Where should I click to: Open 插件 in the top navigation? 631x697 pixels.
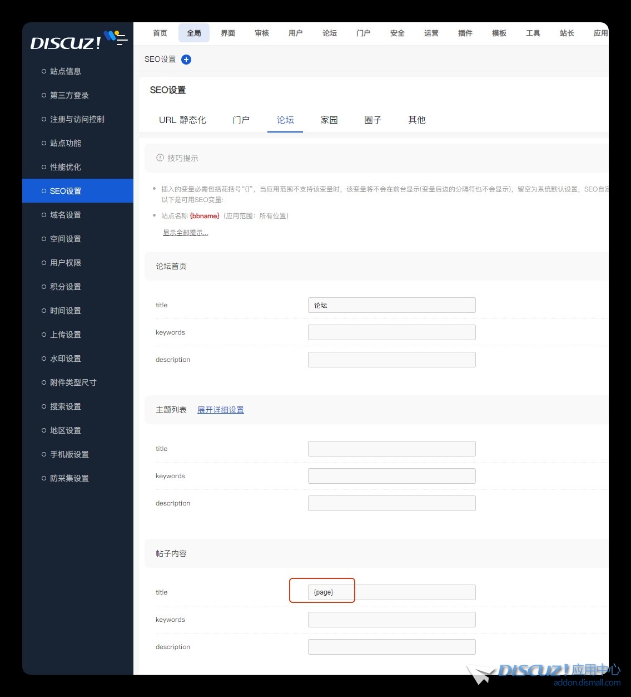(x=465, y=33)
